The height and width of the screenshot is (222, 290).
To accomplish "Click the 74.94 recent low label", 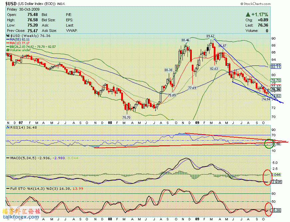I will point(266,99).
